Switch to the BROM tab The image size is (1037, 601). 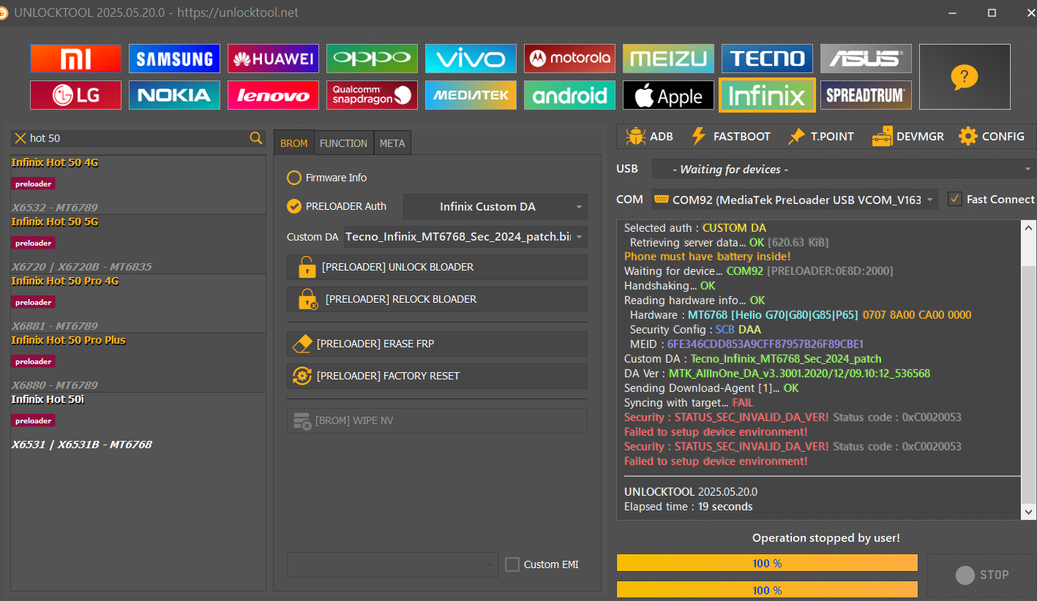point(294,143)
